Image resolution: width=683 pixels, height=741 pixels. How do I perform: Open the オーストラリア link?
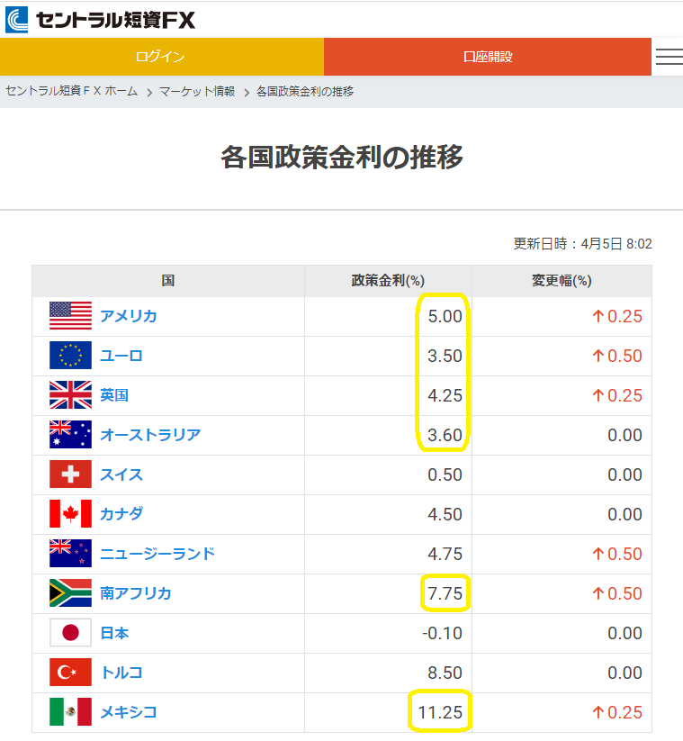[x=150, y=435]
